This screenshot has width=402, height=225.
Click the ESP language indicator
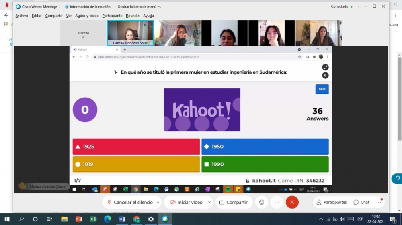[360, 219]
